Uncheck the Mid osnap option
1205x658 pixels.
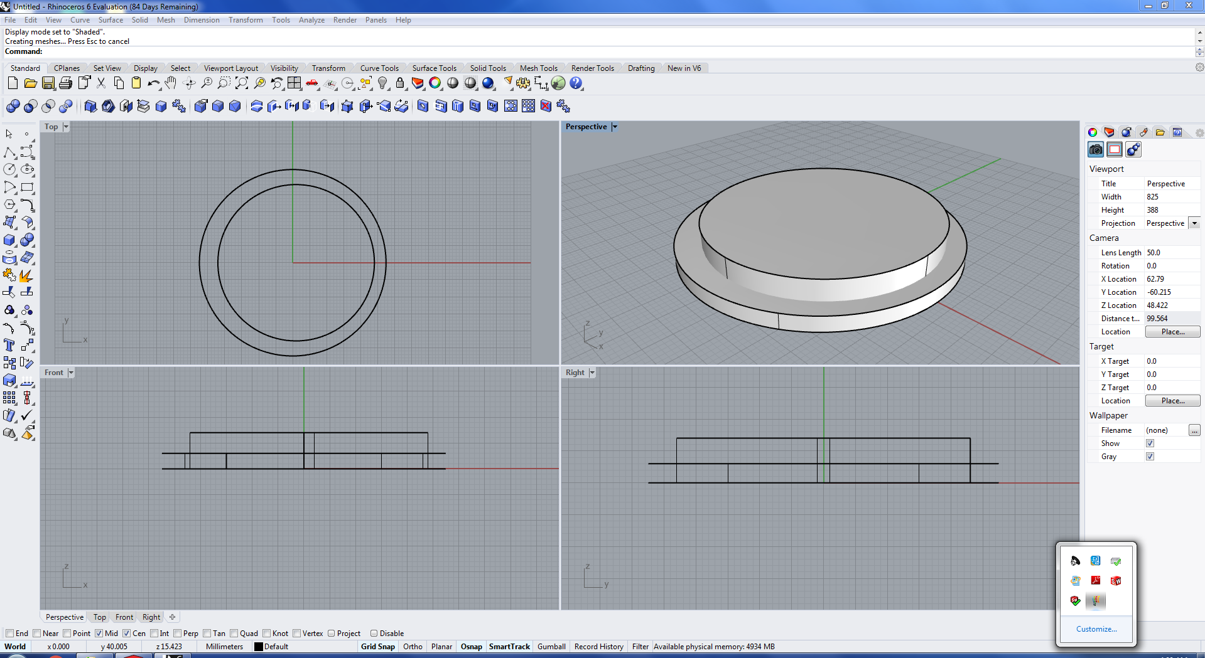click(x=99, y=634)
